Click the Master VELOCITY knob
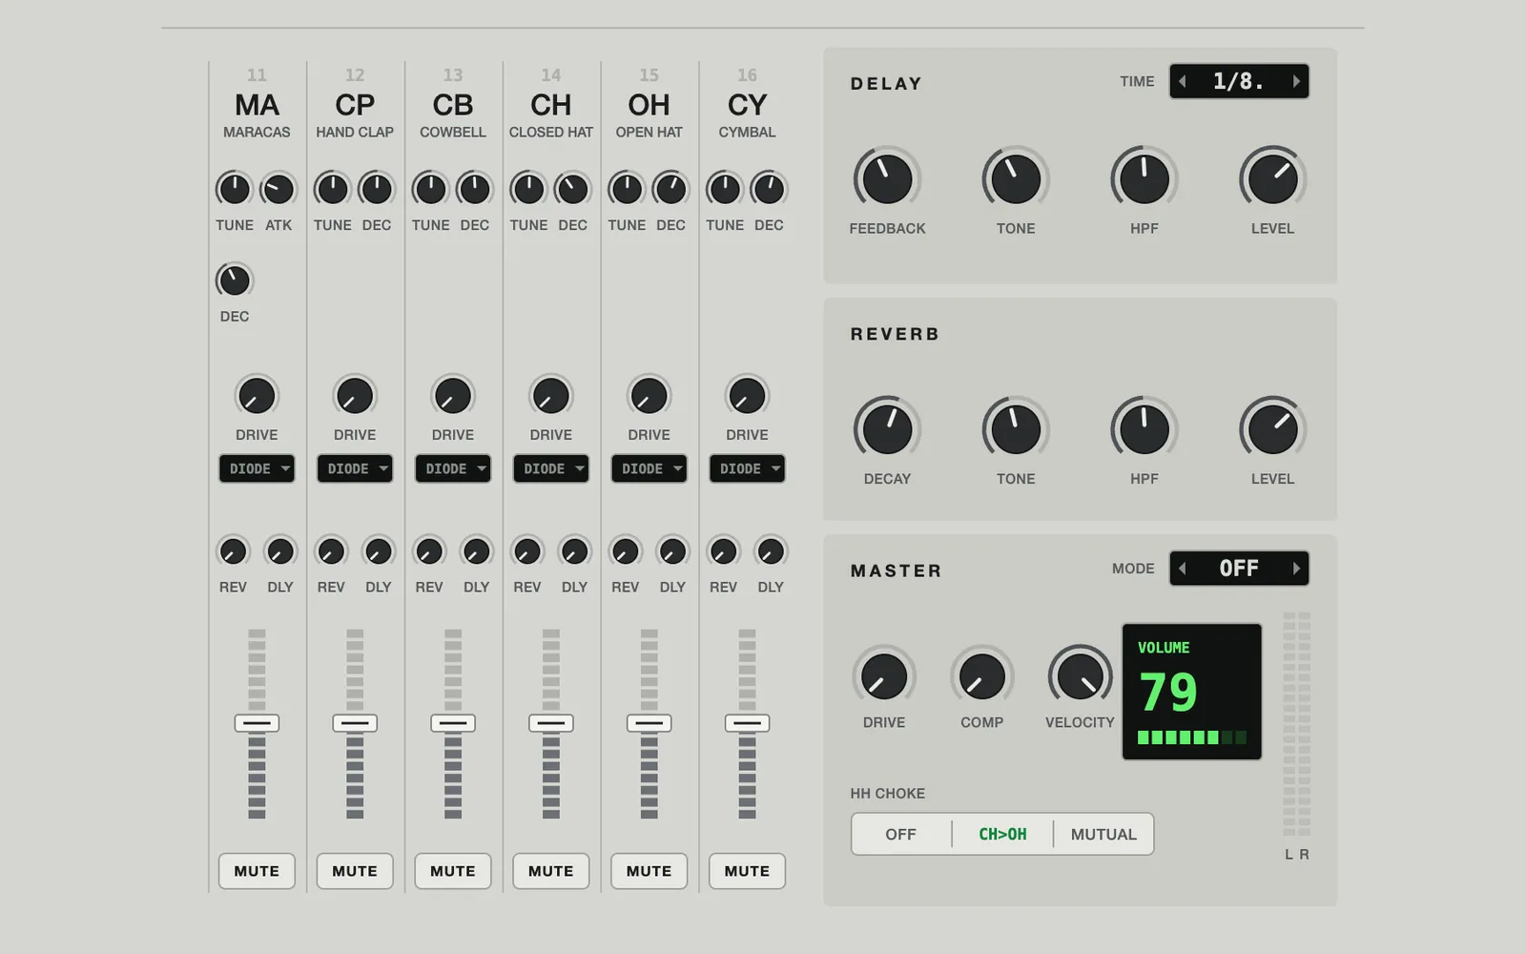 [x=1081, y=676]
